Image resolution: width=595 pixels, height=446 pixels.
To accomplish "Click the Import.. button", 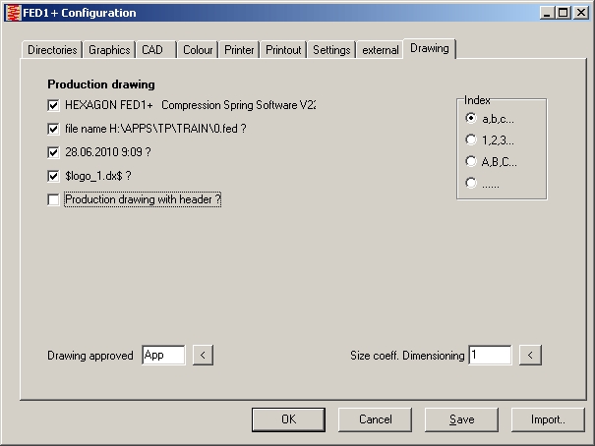I will tap(548, 419).
